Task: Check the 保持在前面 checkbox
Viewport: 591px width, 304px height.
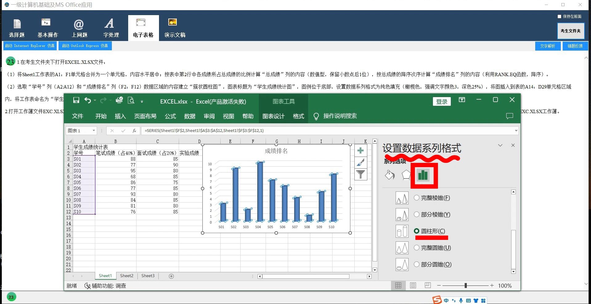Action: coord(559,16)
